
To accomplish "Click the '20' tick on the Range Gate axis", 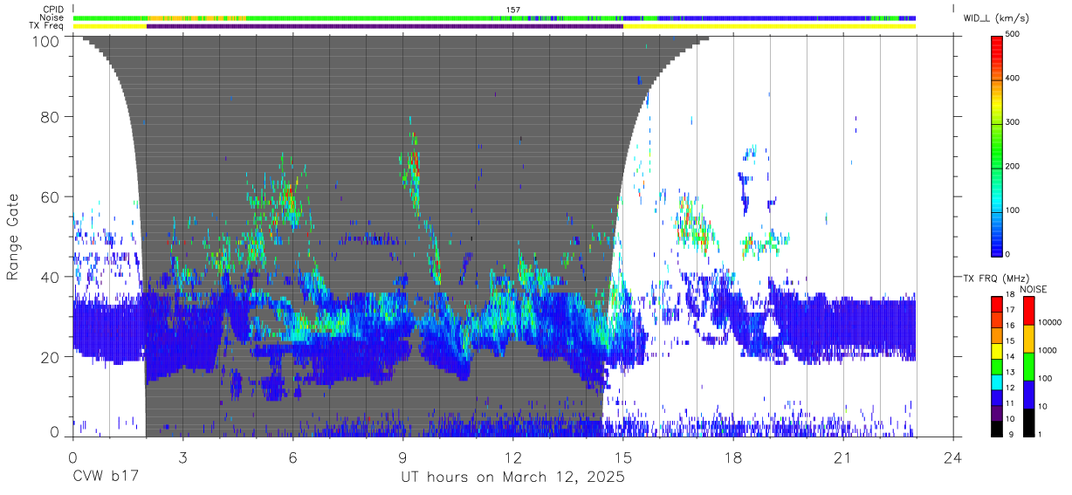I will pyautogui.click(x=50, y=357).
